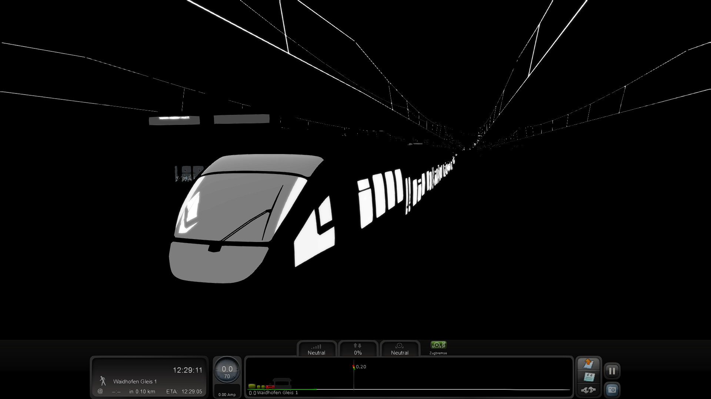The height and width of the screenshot is (399, 711).
Task: Open the brake Neutral control tab
Action: tap(400, 349)
